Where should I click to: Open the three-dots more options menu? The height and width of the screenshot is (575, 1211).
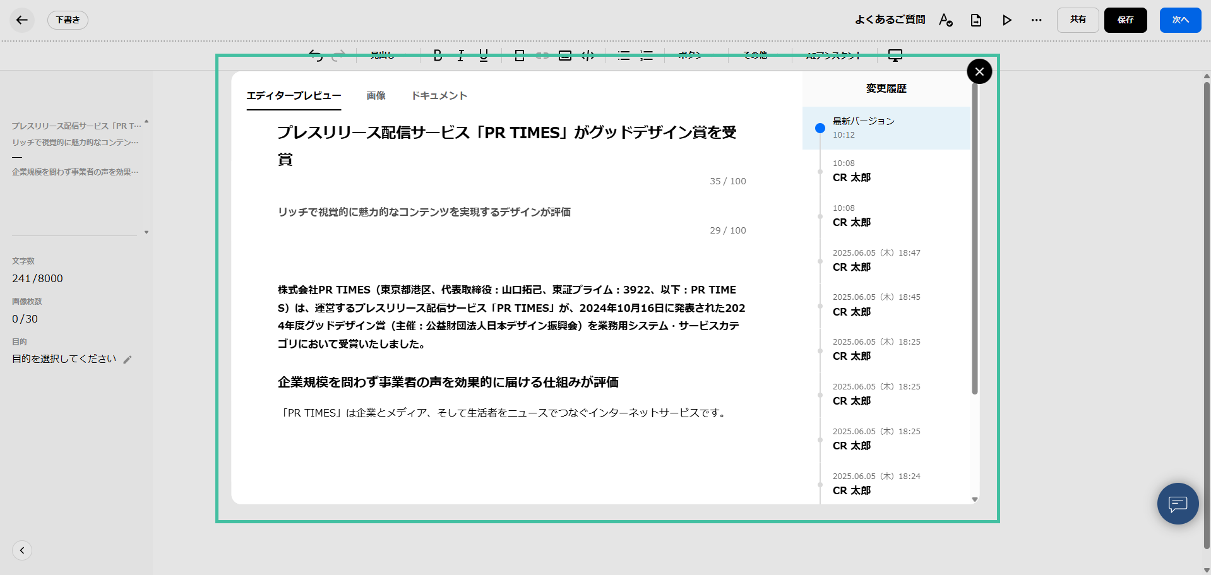click(x=1036, y=20)
